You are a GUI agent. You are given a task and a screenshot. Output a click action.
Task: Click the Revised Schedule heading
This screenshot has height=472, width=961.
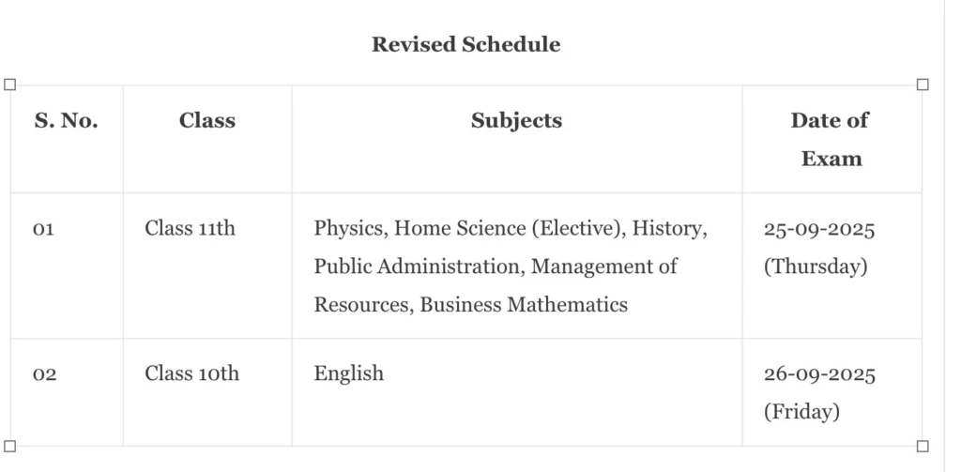tap(465, 44)
